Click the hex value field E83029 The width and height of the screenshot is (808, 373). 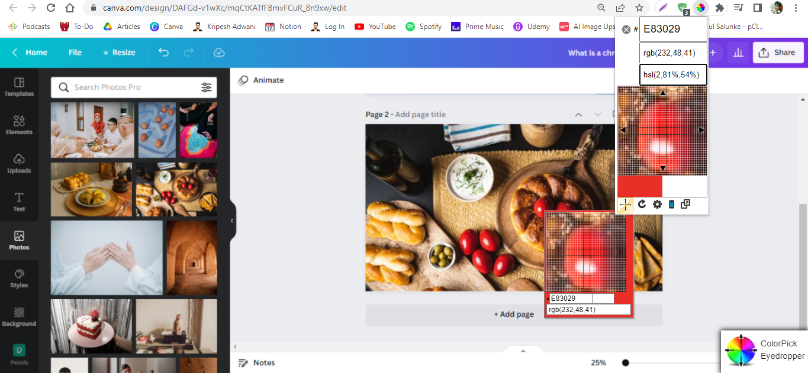[673, 29]
